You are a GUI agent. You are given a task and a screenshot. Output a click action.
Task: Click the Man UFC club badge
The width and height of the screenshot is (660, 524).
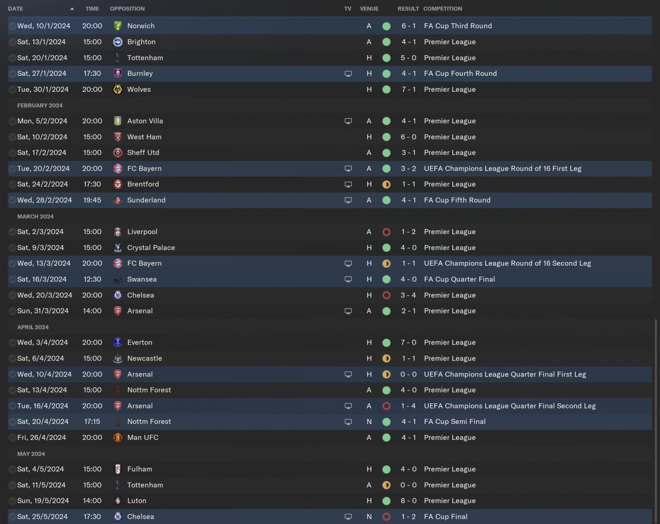(118, 437)
